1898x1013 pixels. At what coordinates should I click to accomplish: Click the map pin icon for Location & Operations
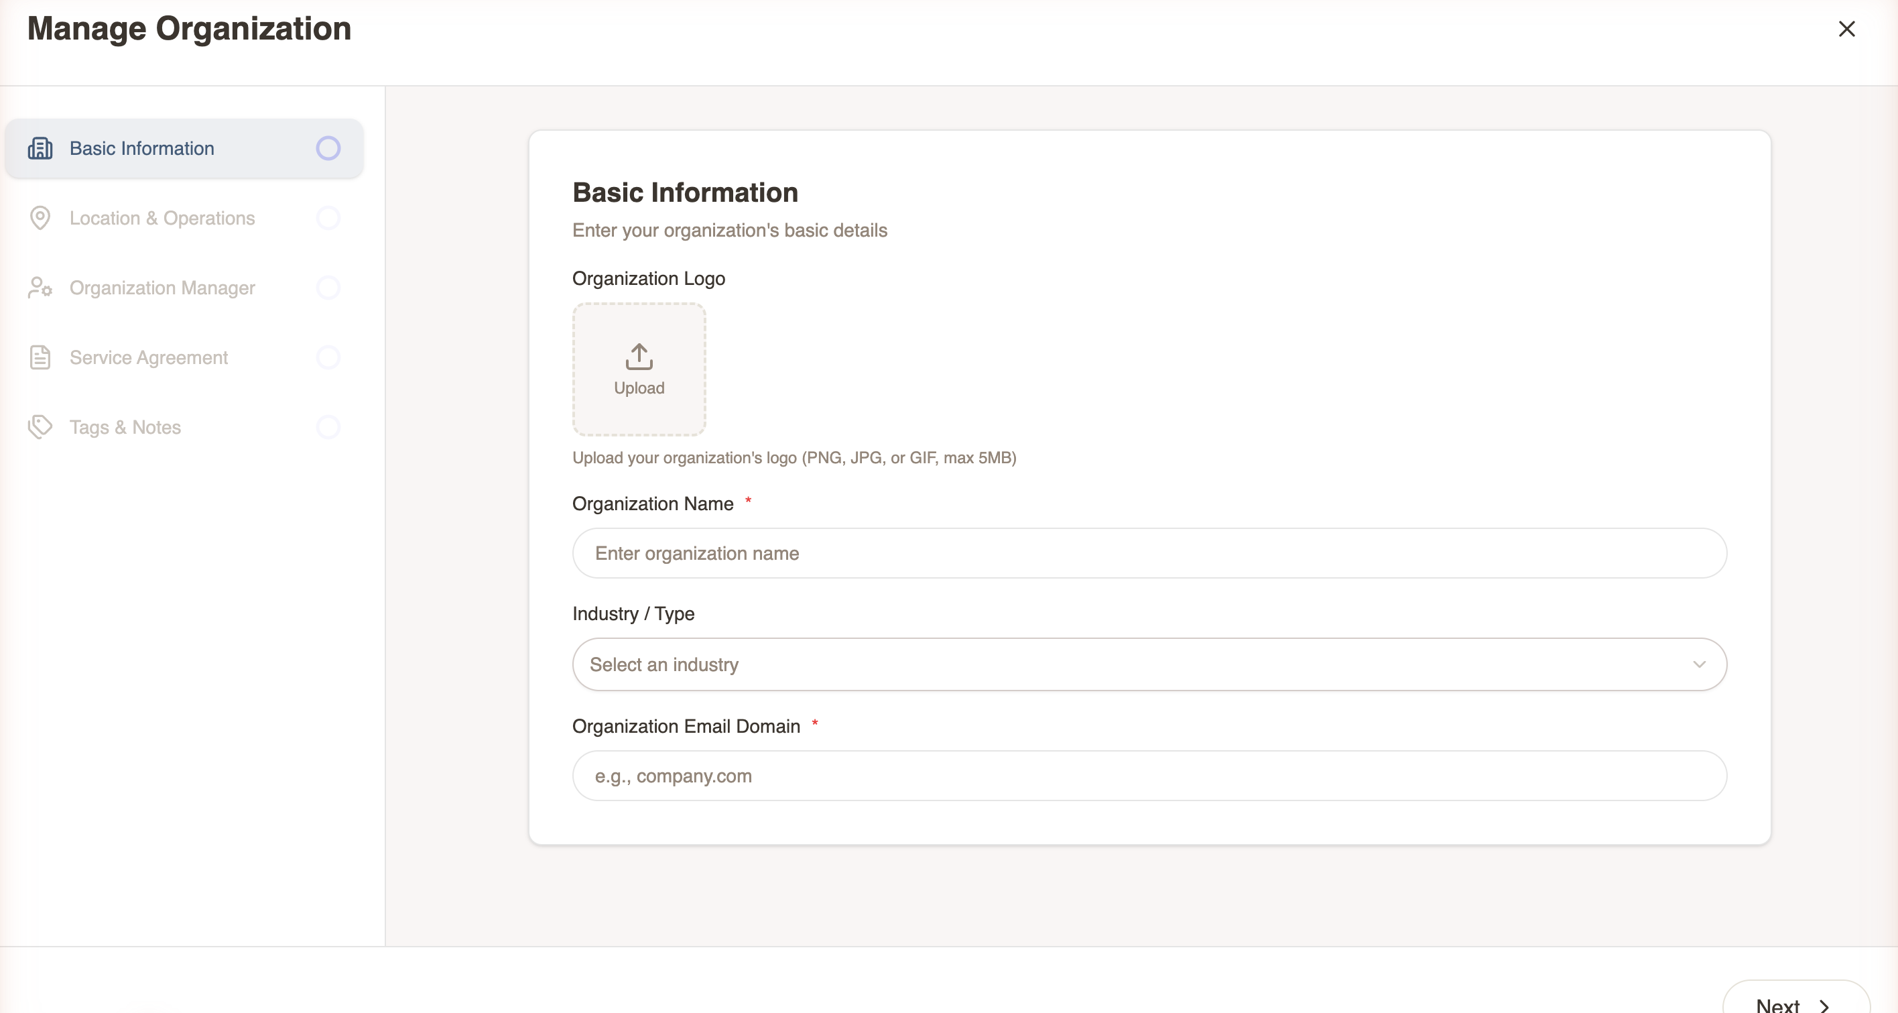click(40, 219)
